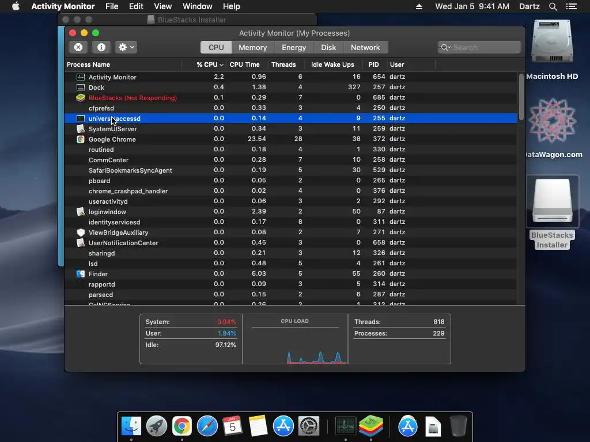Sort by the % CPU column header

click(210, 64)
